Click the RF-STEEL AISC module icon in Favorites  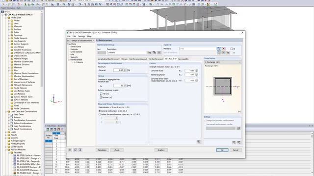coord(15,158)
